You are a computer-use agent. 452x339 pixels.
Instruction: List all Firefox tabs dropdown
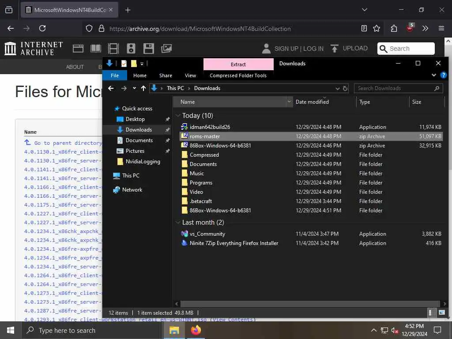coord(364,10)
